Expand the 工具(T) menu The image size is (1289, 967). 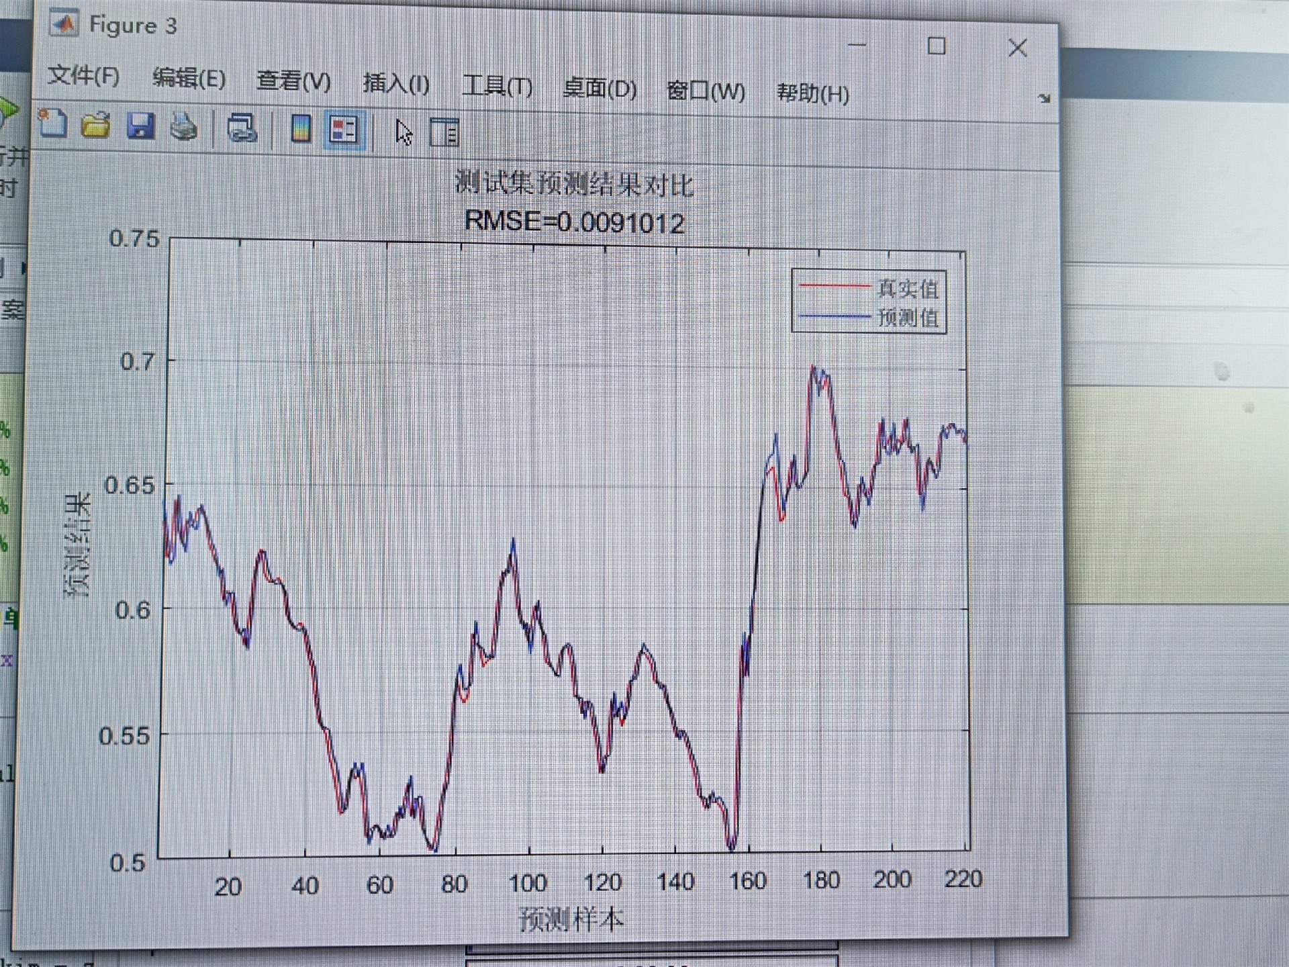tap(497, 87)
